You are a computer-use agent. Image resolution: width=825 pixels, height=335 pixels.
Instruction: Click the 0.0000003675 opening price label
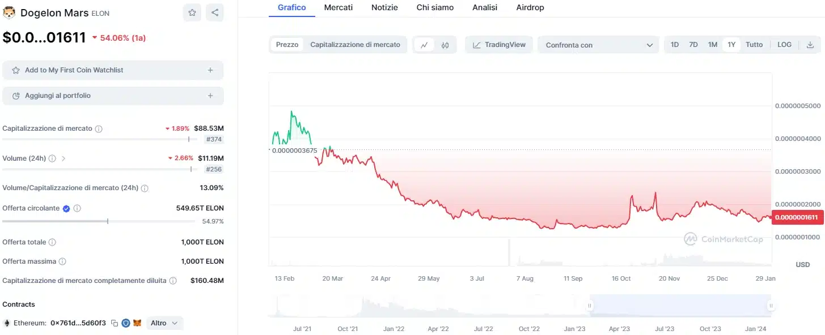click(x=294, y=150)
